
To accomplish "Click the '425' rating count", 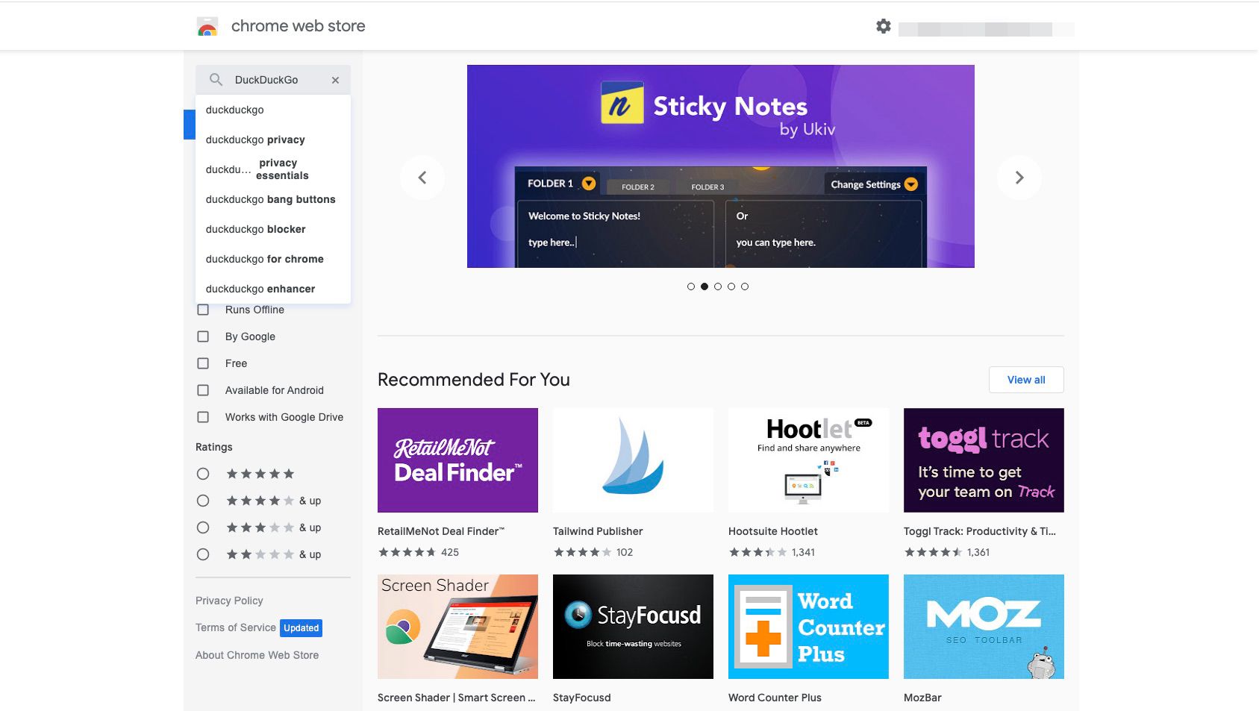I will pos(450,552).
